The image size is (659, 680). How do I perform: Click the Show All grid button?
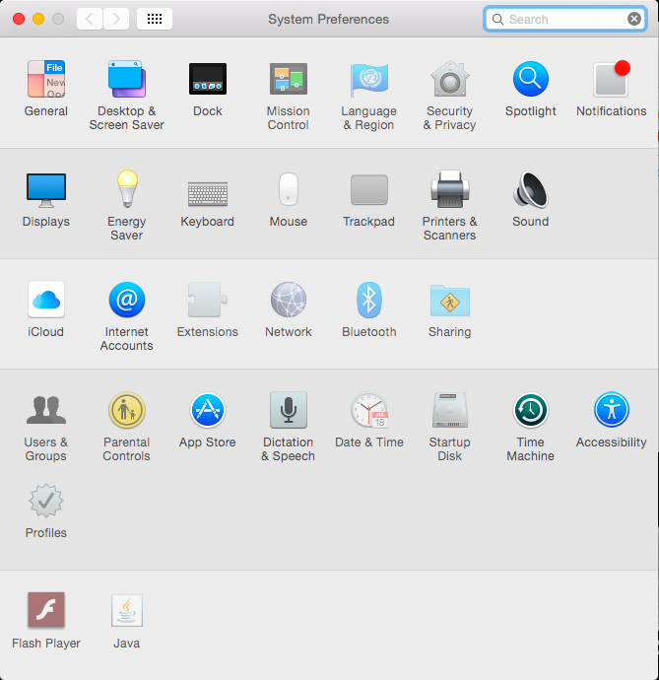coord(155,19)
